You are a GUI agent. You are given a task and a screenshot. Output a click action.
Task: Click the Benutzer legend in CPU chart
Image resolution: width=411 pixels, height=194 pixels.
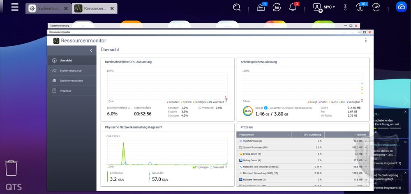tap(173, 102)
